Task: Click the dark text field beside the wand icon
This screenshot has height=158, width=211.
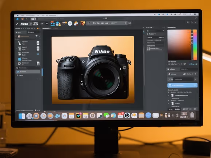Action: click(x=183, y=79)
